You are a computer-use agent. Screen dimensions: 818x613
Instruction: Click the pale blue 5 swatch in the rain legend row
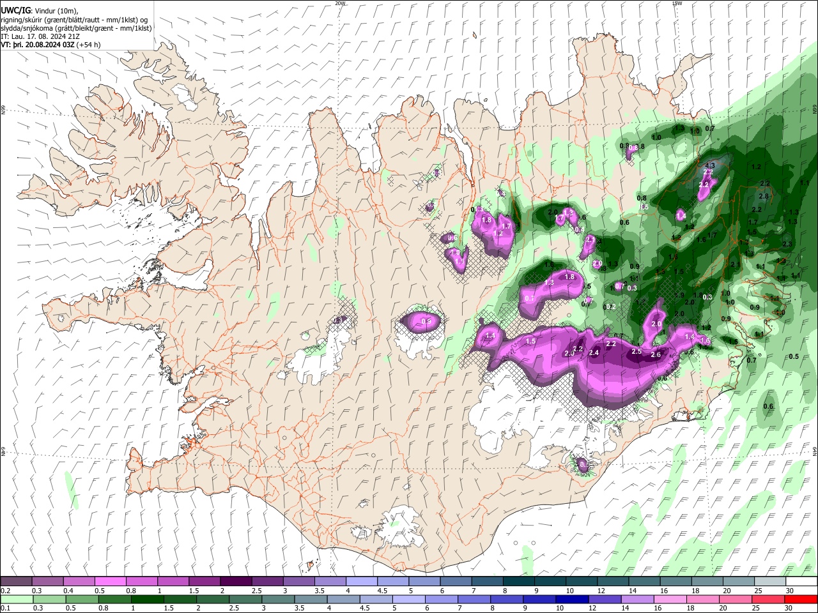click(409, 599)
